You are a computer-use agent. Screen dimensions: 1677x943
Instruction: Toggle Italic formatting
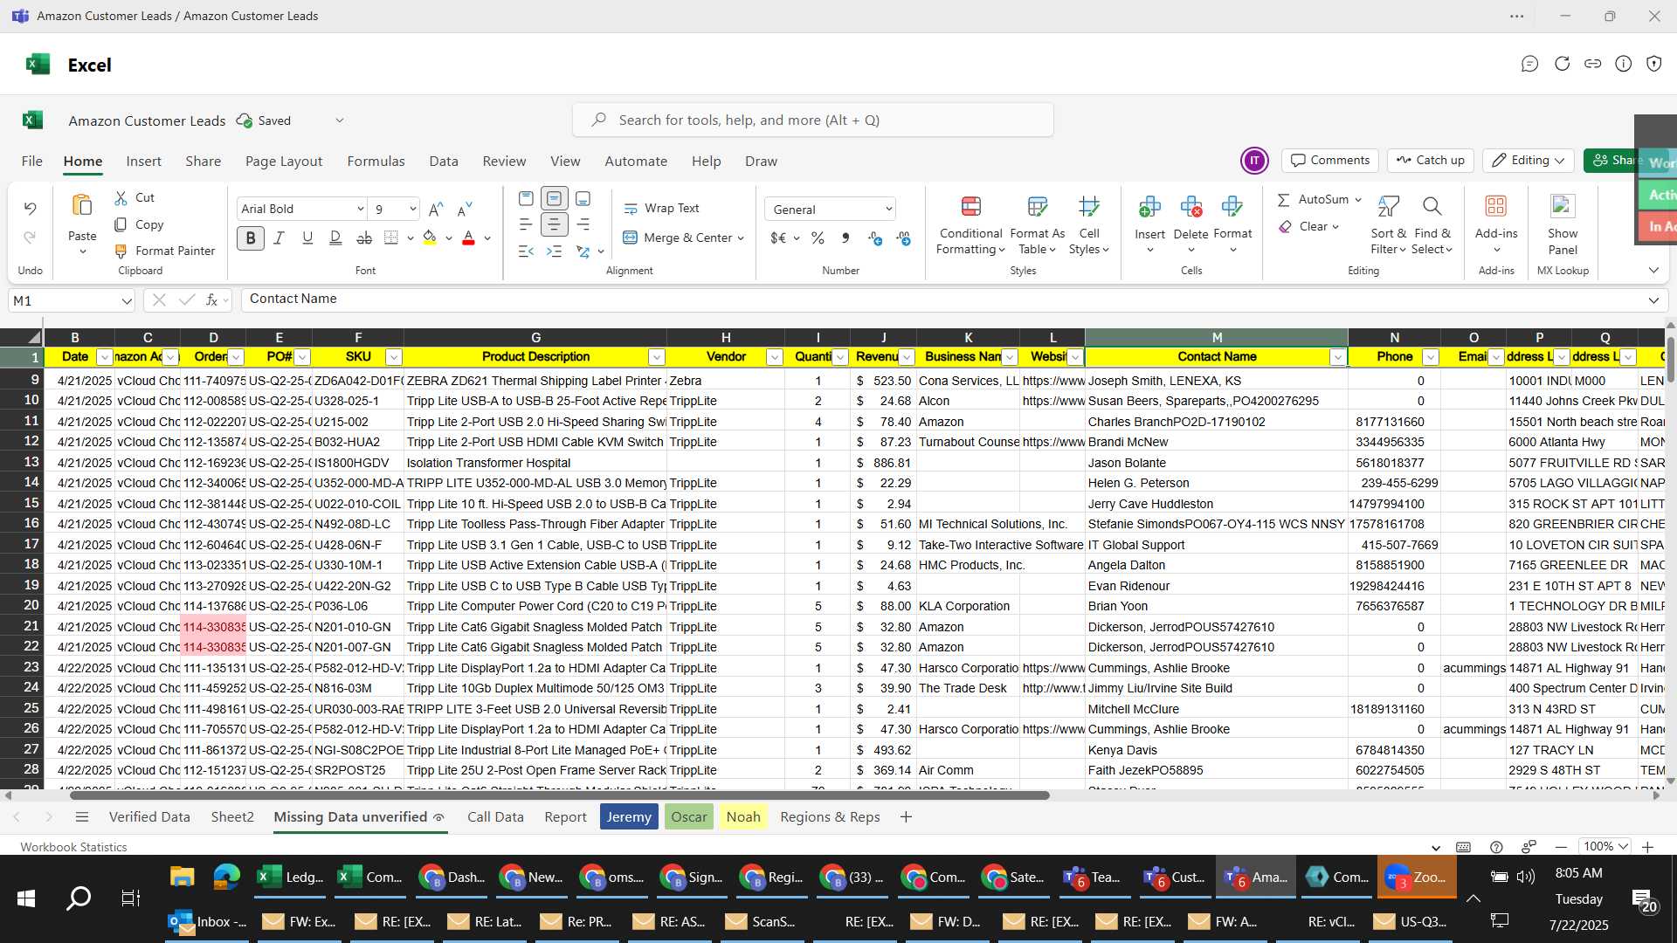279,237
